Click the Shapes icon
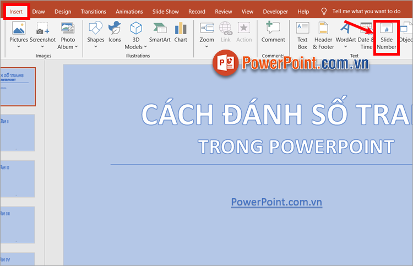Screen dimensions: 413x266 [x=96, y=29]
